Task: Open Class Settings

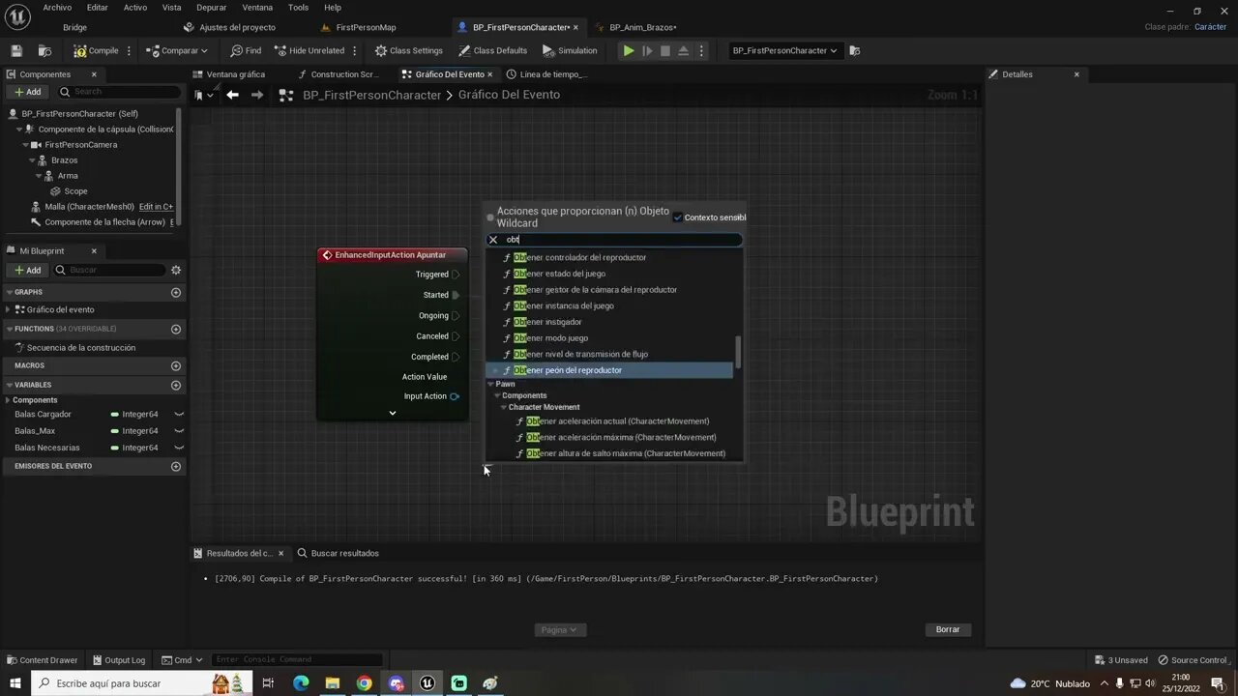Action: point(409,50)
